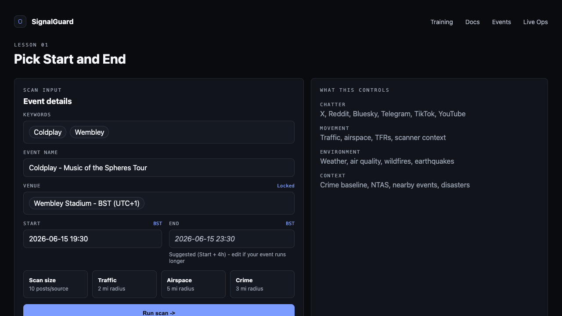This screenshot has width=562, height=316.
Task: Click the BST label above End
Action: pos(290,223)
